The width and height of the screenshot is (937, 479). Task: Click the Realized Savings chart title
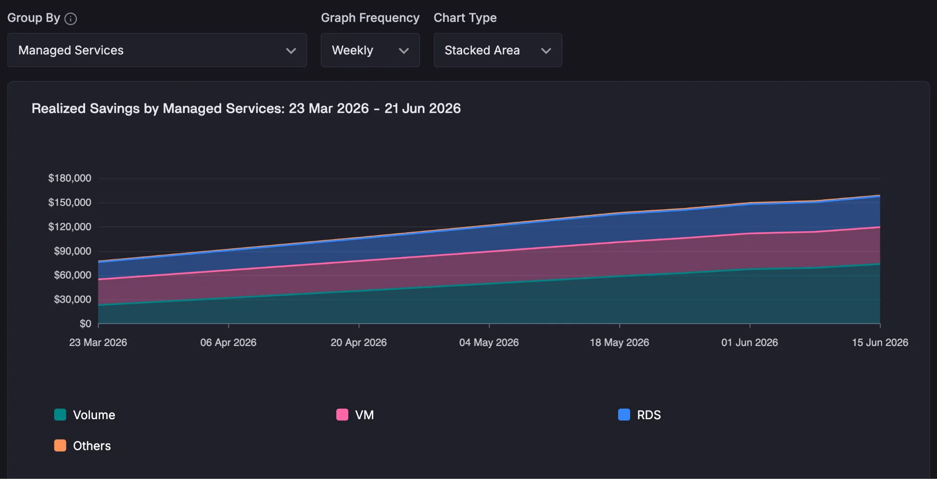pyautogui.click(x=246, y=108)
